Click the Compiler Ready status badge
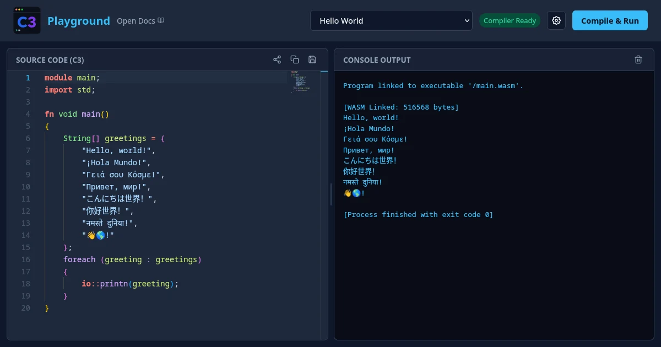The width and height of the screenshot is (661, 347). click(x=510, y=20)
